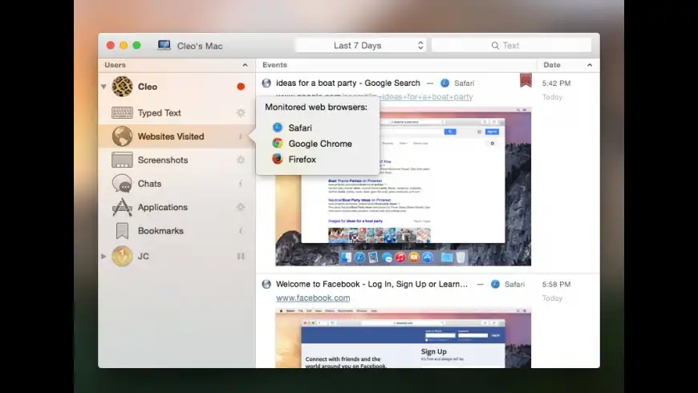698x393 pixels.
Task: Select Websites Visited in sidebar
Action: click(177, 136)
